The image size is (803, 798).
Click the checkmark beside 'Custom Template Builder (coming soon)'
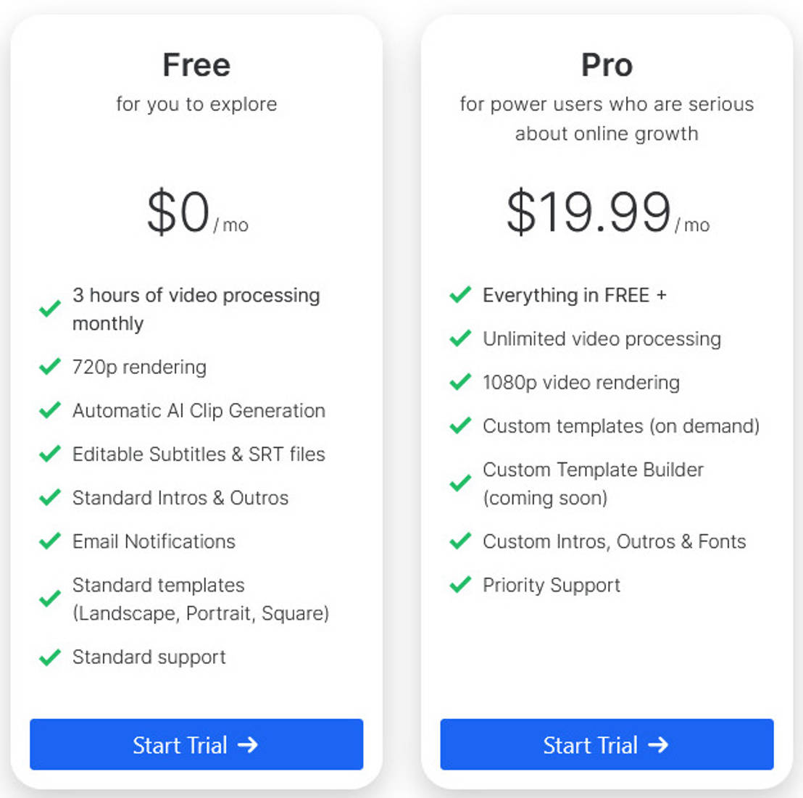coord(459,483)
